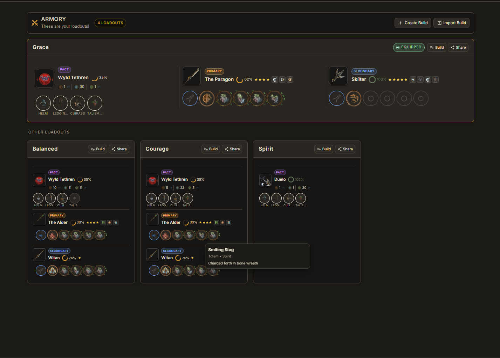Viewport: 500px width, 358px height.
Task: Open Build for the Balanced loadout
Action: [x=97, y=149]
